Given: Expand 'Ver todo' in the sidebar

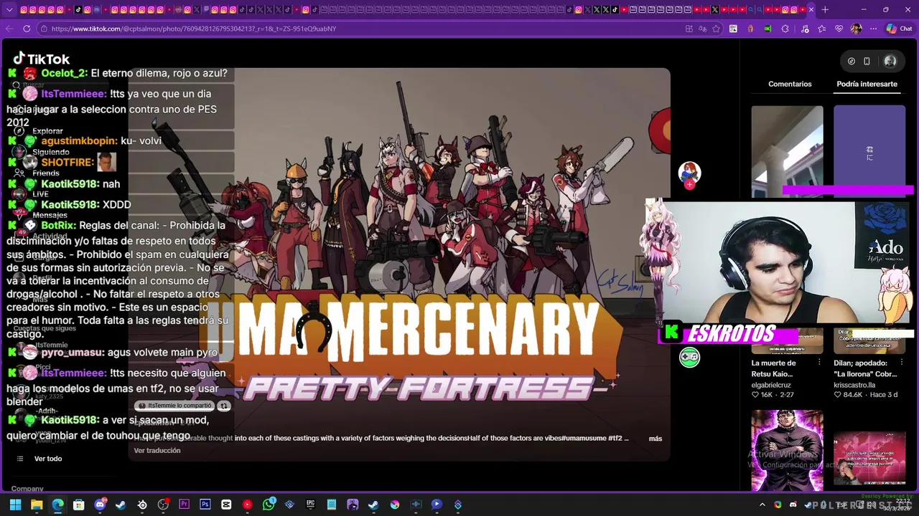Looking at the screenshot, I should click(x=48, y=459).
